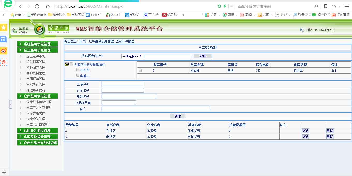
Task: Open the Weibo sidebar icon
Action: point(3,51)
